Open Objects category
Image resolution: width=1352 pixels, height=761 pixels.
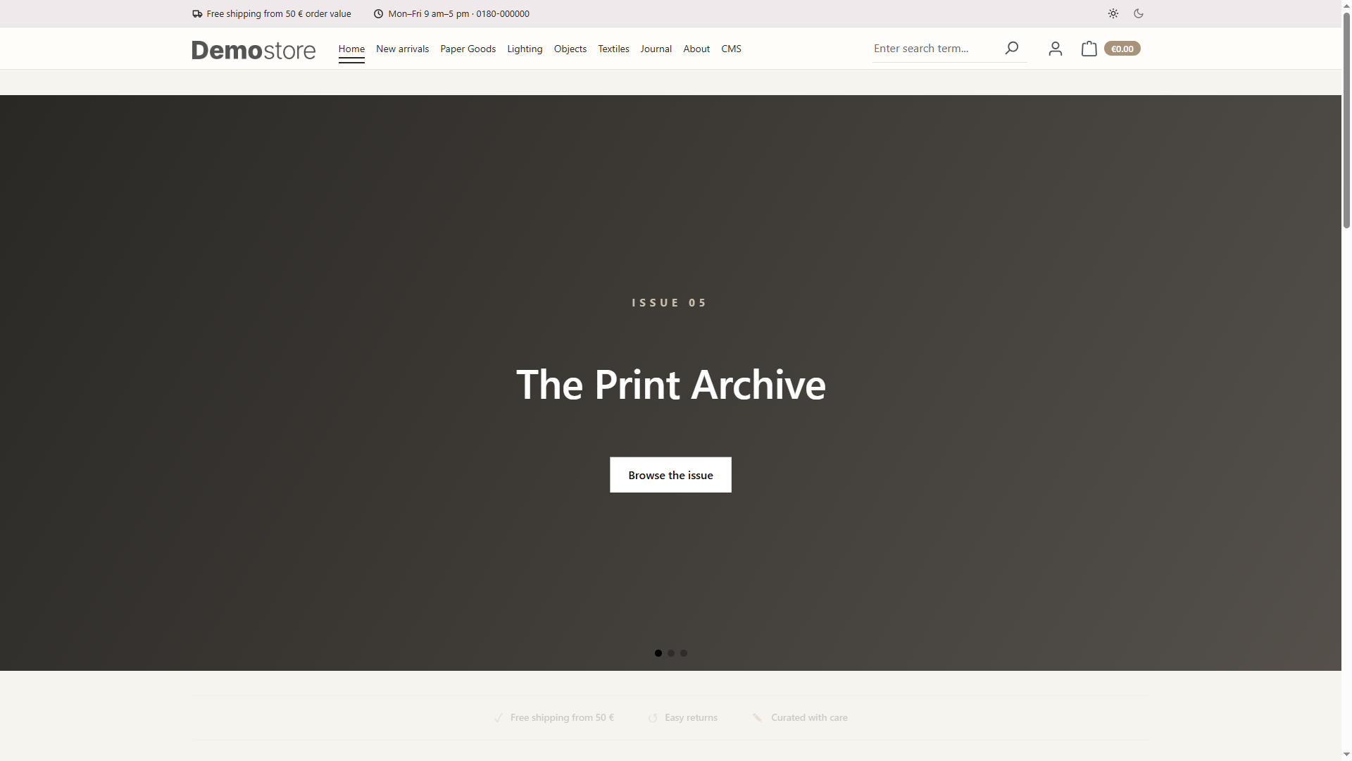570,49
